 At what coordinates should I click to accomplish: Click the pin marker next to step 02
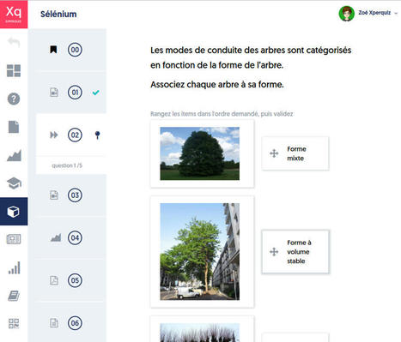(x=97, y=135)
